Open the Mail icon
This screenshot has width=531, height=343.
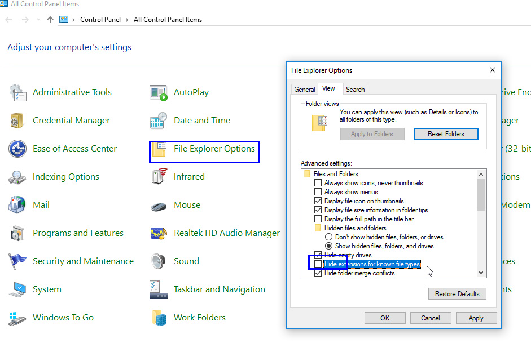click(17, 205)
